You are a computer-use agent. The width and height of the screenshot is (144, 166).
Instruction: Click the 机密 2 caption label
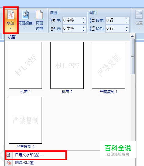point(67,92)
